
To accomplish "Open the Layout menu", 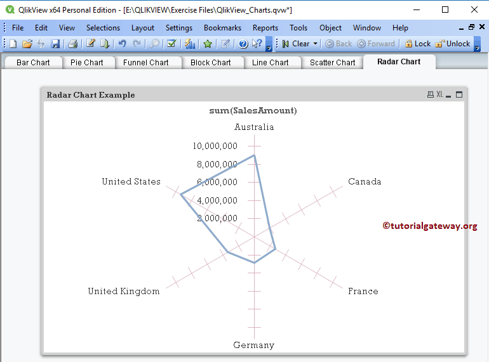I will (x=142, y=28).
